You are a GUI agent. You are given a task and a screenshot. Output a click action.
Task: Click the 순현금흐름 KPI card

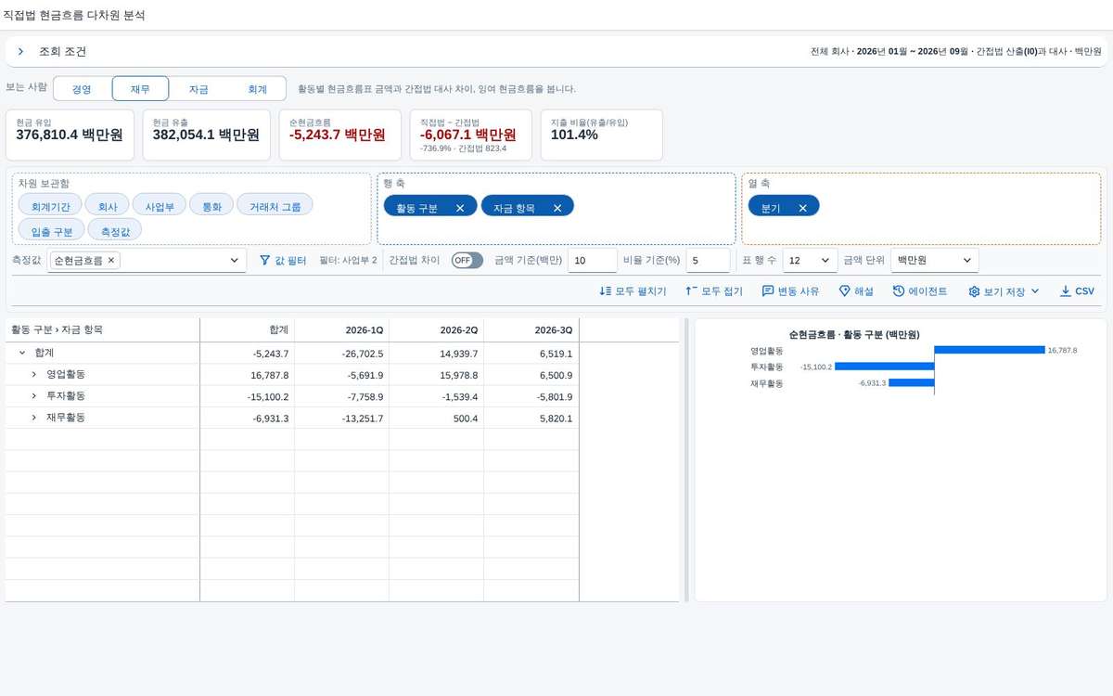(340, 135)
